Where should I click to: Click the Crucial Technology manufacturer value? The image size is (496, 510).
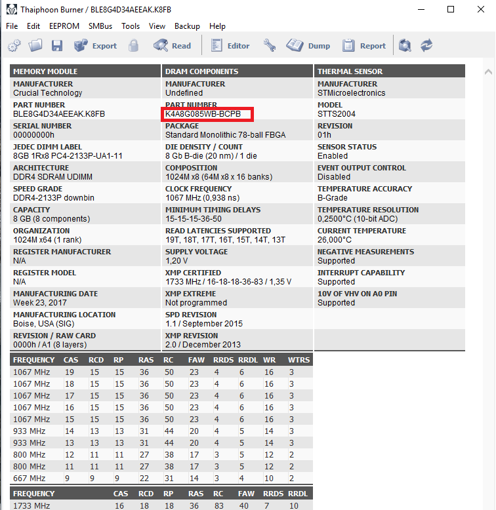[x=47, y=93]
